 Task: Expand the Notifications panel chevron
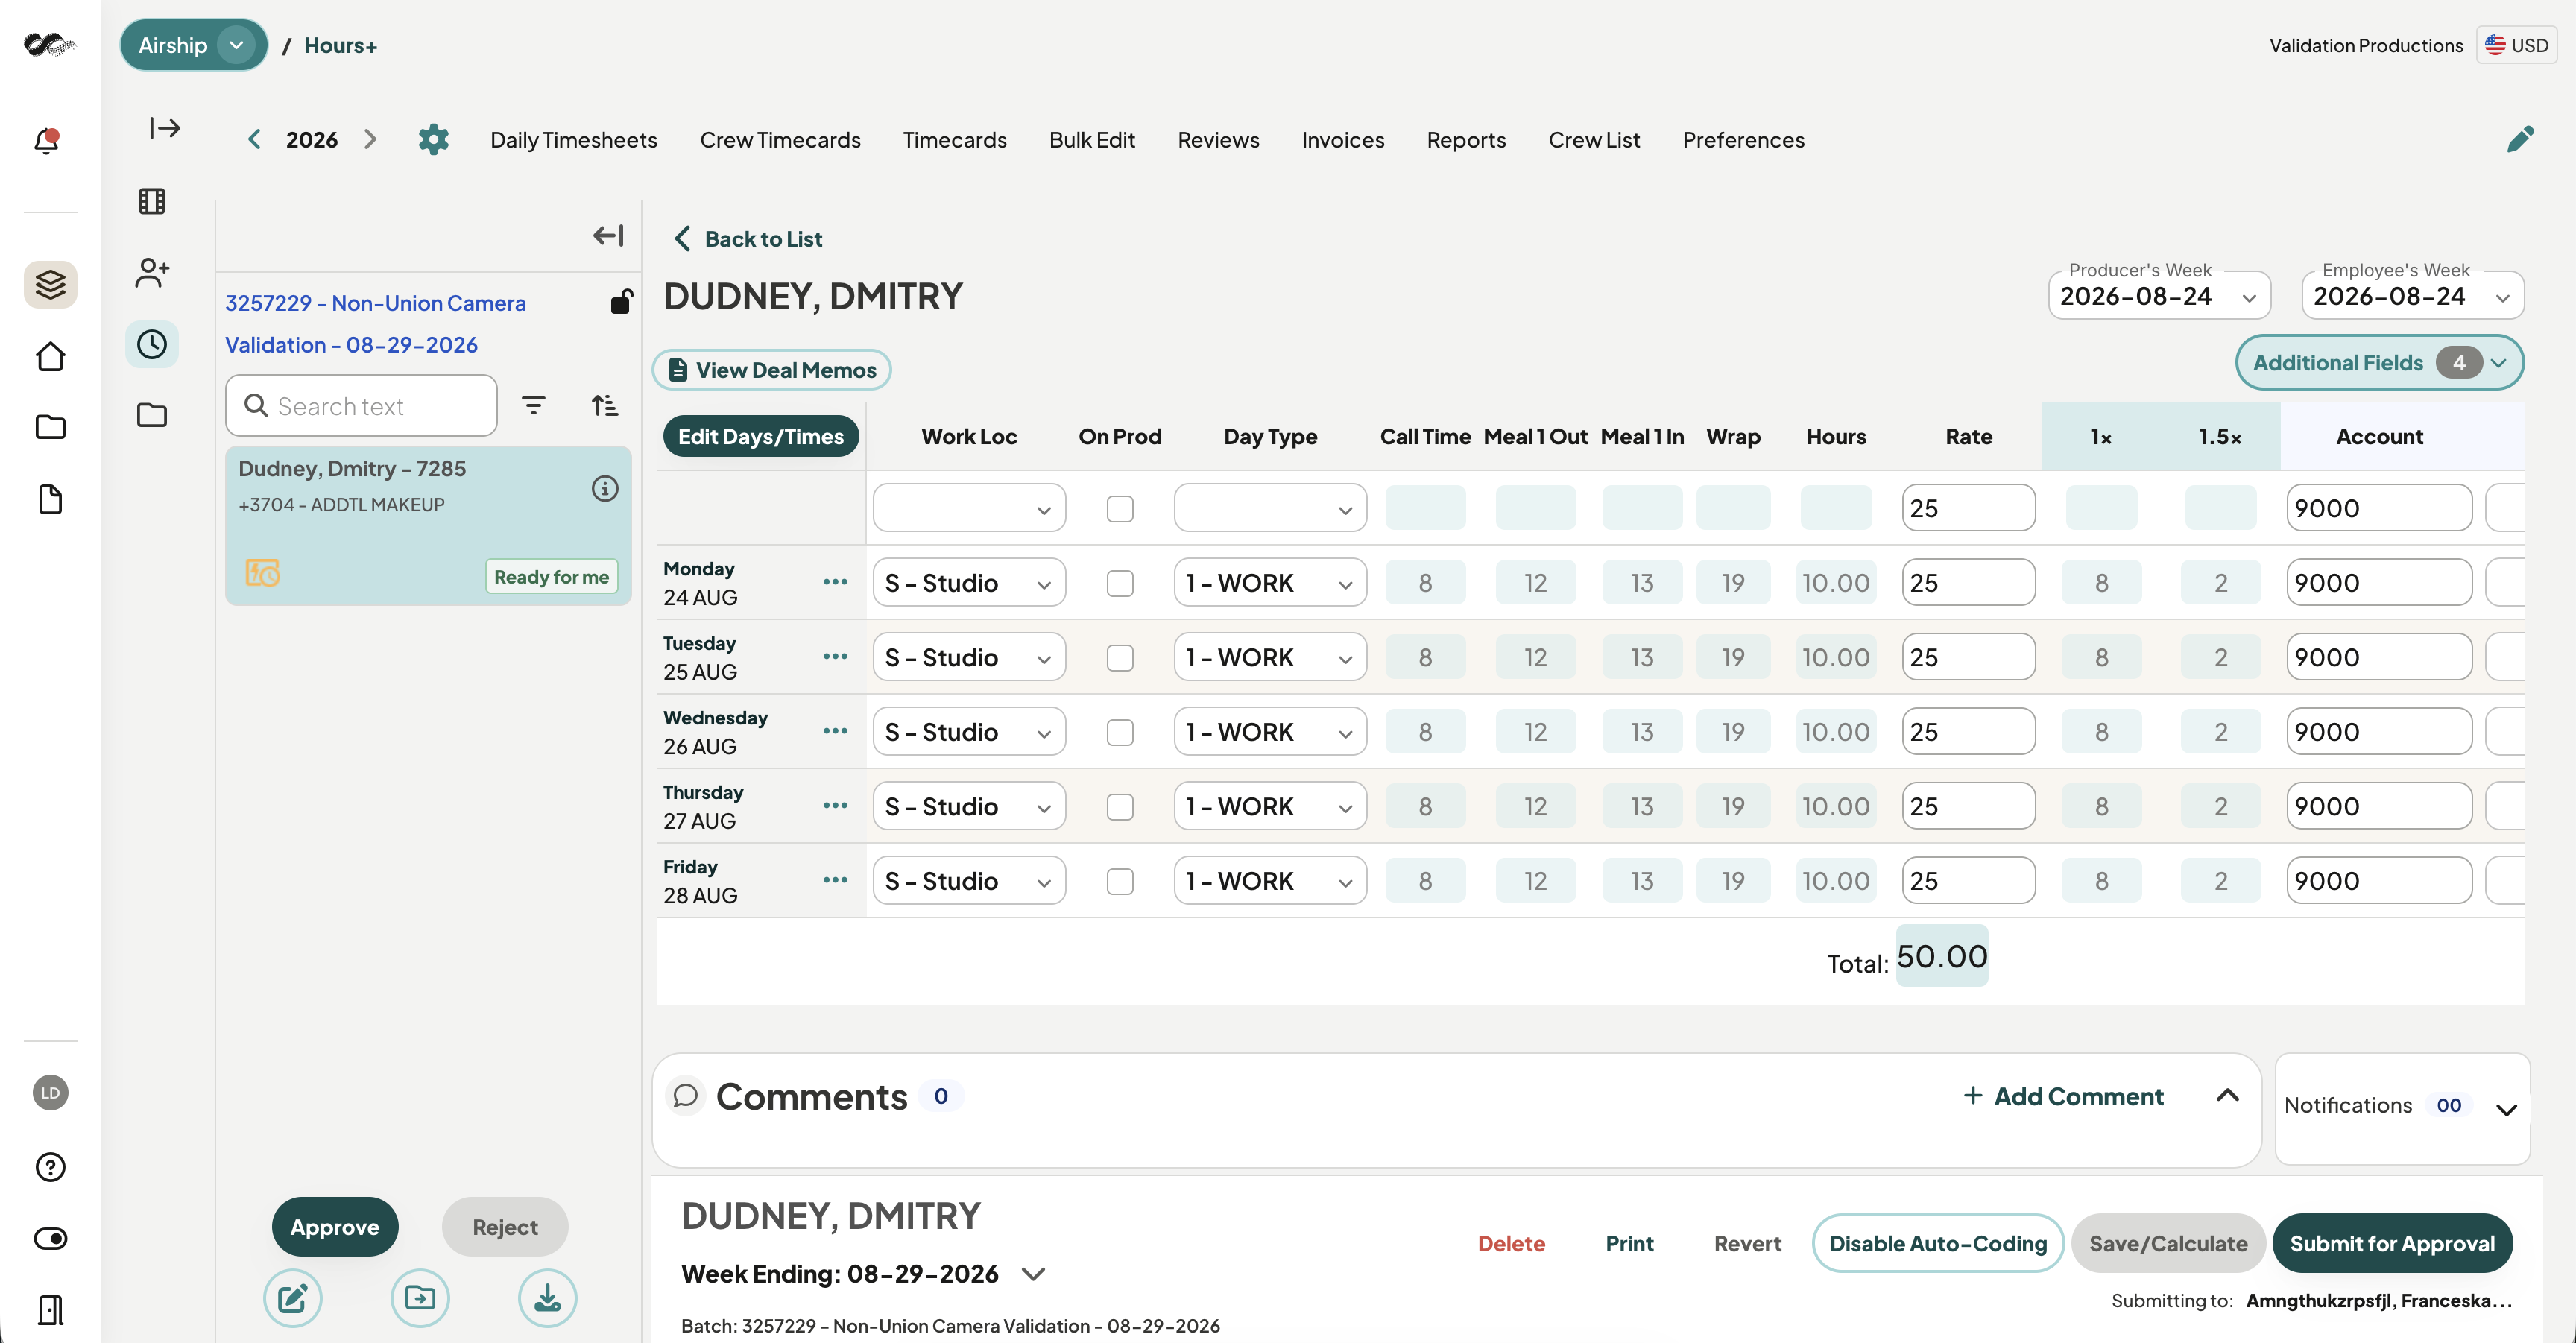click(x=2506, y=1108)
